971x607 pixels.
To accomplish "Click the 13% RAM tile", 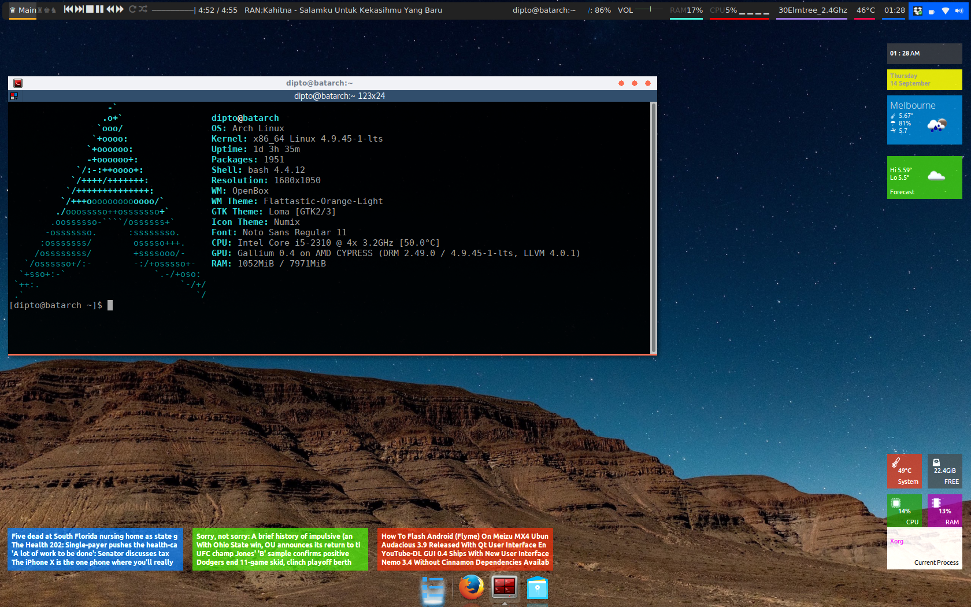I will (x=945, y=511).
